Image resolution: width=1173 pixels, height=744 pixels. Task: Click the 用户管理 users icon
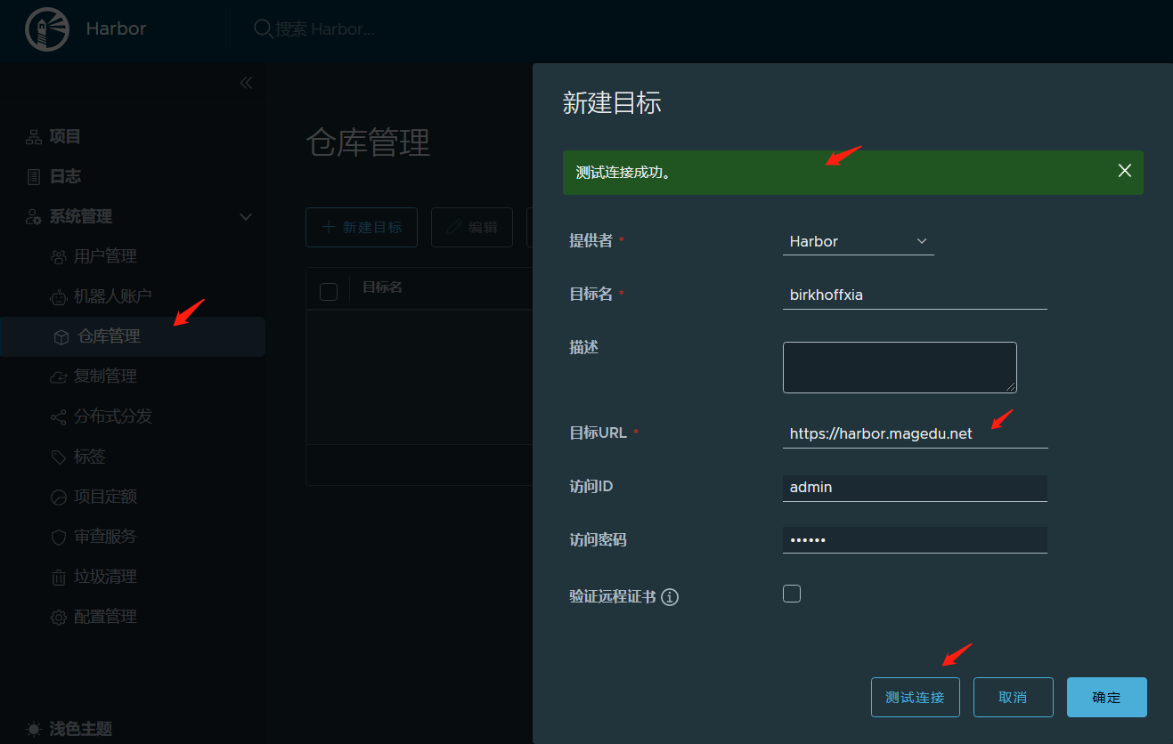[x=59, y=257]
